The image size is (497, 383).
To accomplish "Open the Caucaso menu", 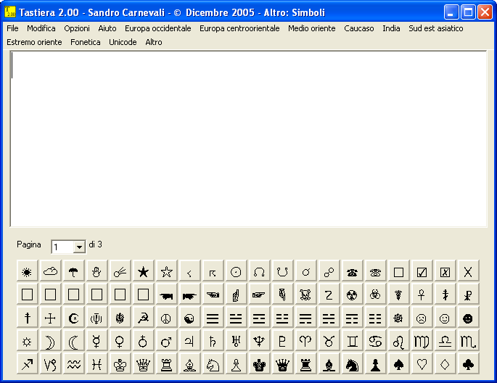I will pyautogui.click(x=359, y=28).
